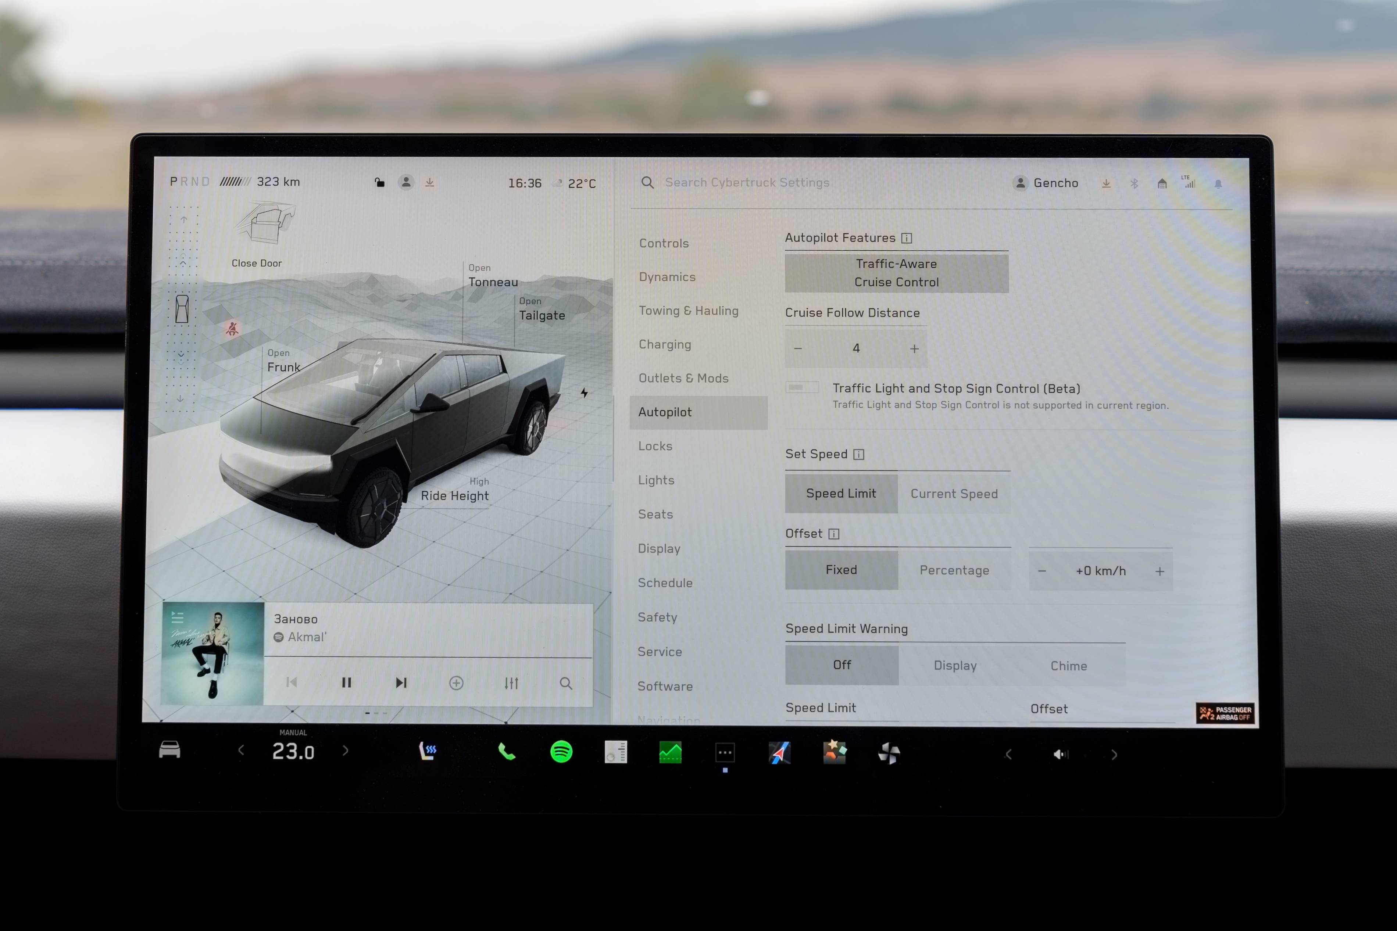The height and width of the screenshot is (931, 1397).
Task: Select Current Speed for Set Speed
Action: pyautogui.click(x=954, y=493)
